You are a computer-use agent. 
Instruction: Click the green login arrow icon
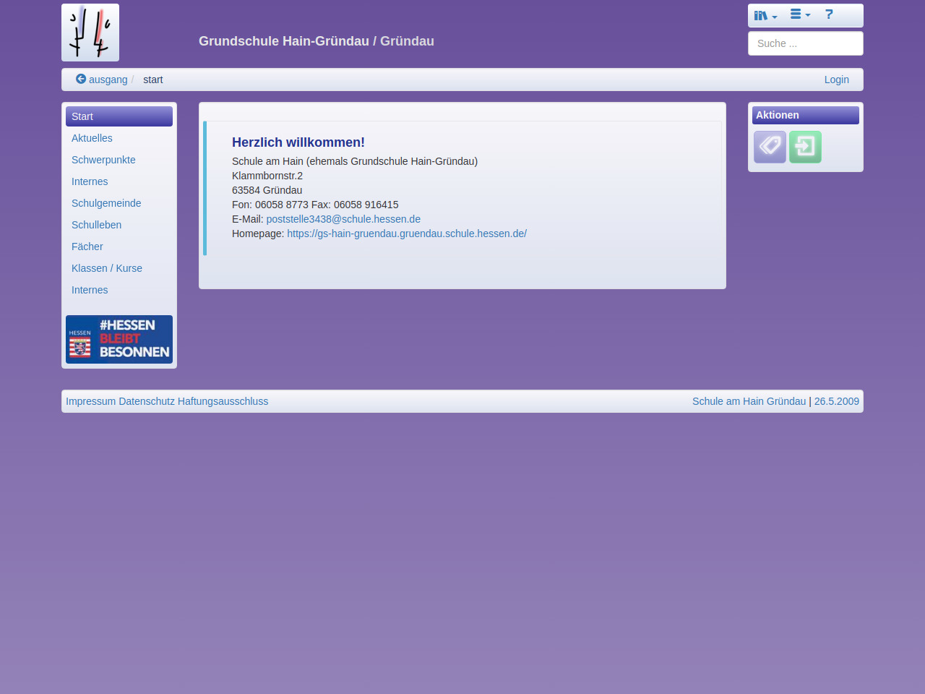point(805,147)
